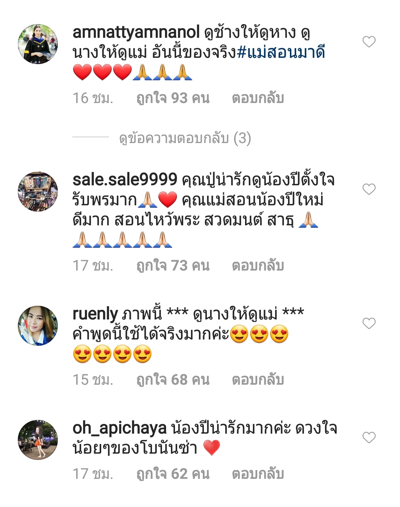400x507 pixels.
Task: Reply to ruenly's comment via ตอบกลับ
Action: point(258,380)
